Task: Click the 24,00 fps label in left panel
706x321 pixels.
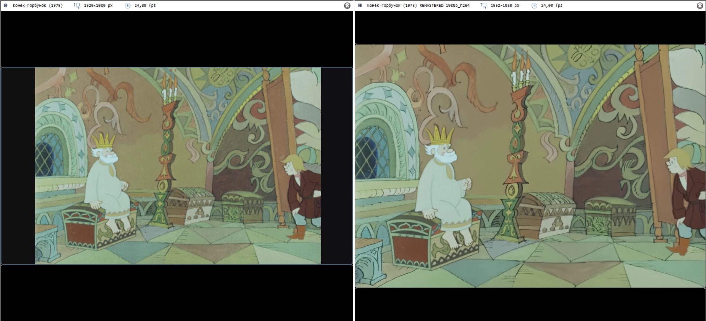Action: pos(145,5)
